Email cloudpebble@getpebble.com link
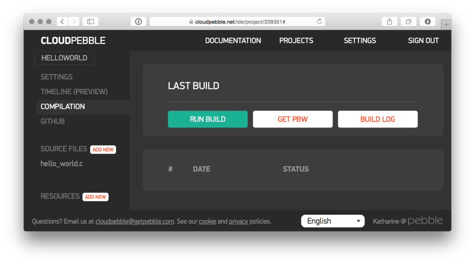 [135, 222]
